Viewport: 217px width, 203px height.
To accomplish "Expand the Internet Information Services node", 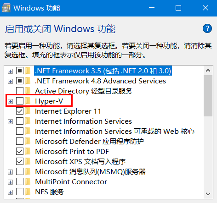I will [x=10, y=121].
